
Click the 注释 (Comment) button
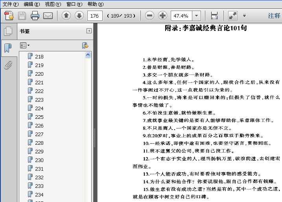click(274, 16)
